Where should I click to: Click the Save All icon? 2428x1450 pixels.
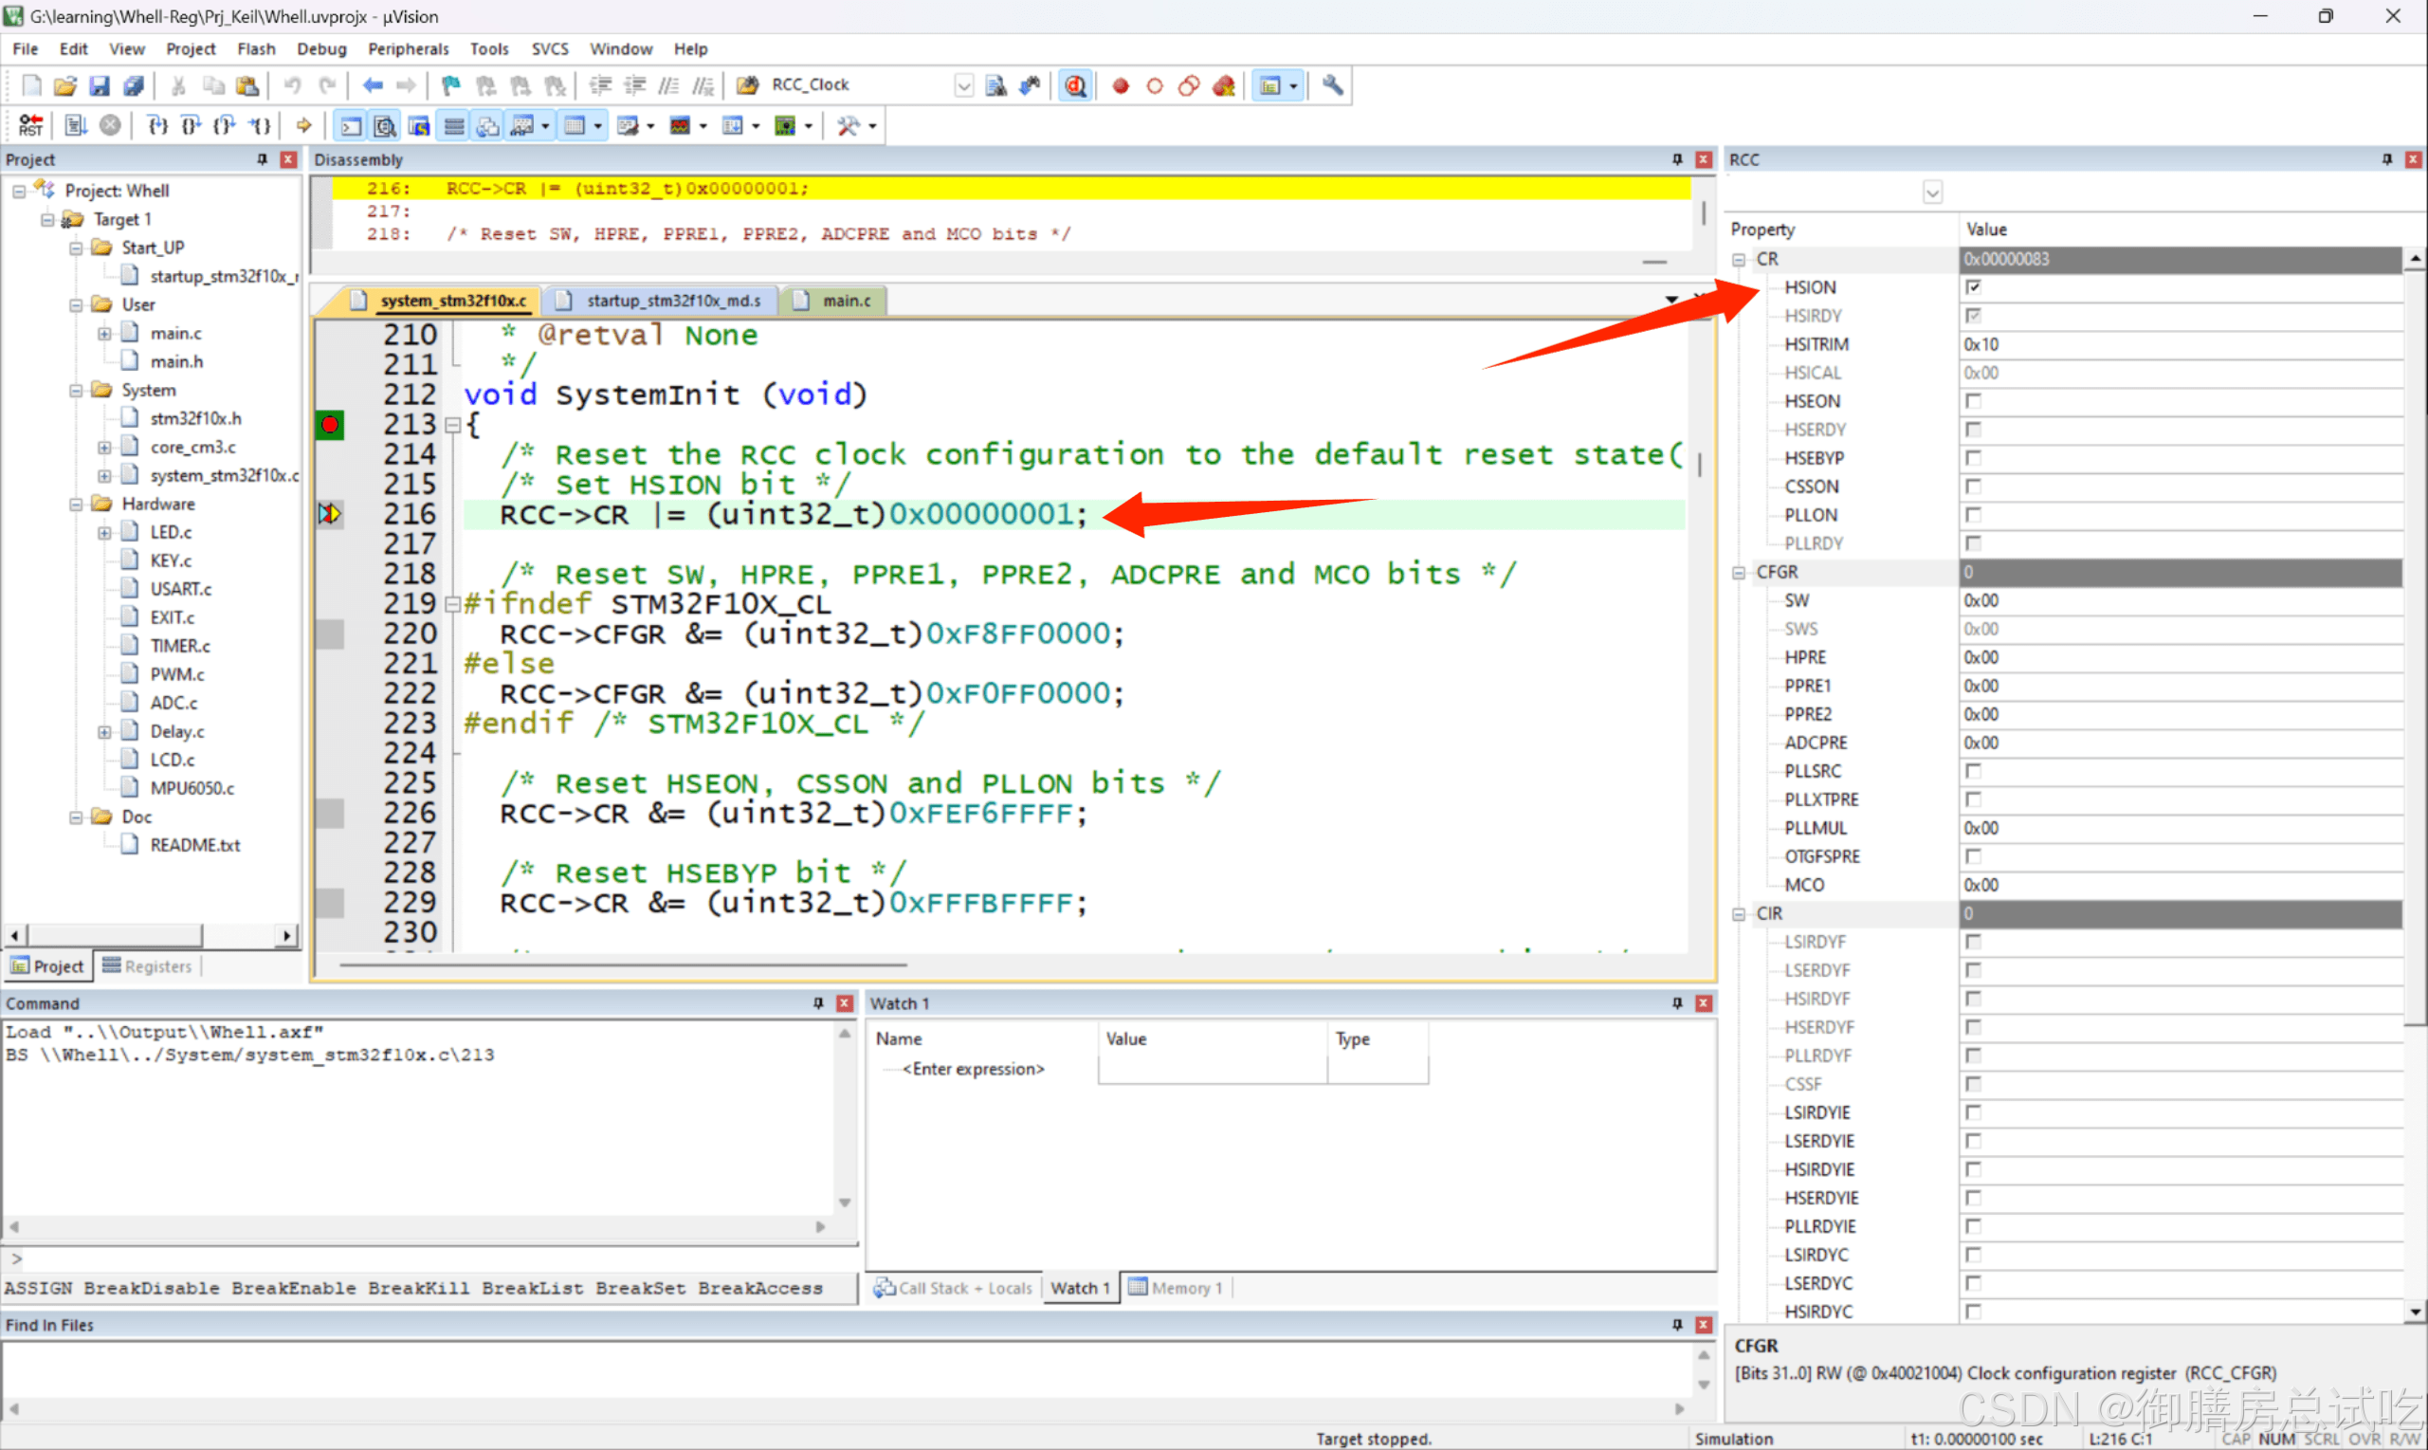[x=134, y=85]
